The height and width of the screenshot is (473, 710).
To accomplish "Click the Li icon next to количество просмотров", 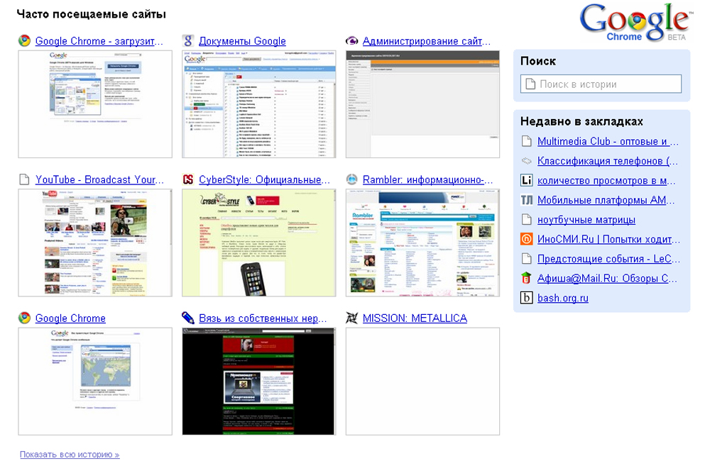I will pos(527,180).
